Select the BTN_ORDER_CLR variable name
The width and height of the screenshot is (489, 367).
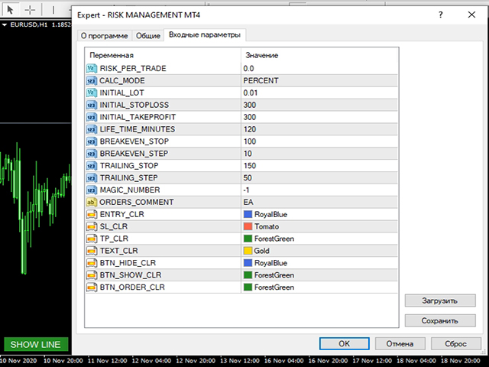pos(132,287)
